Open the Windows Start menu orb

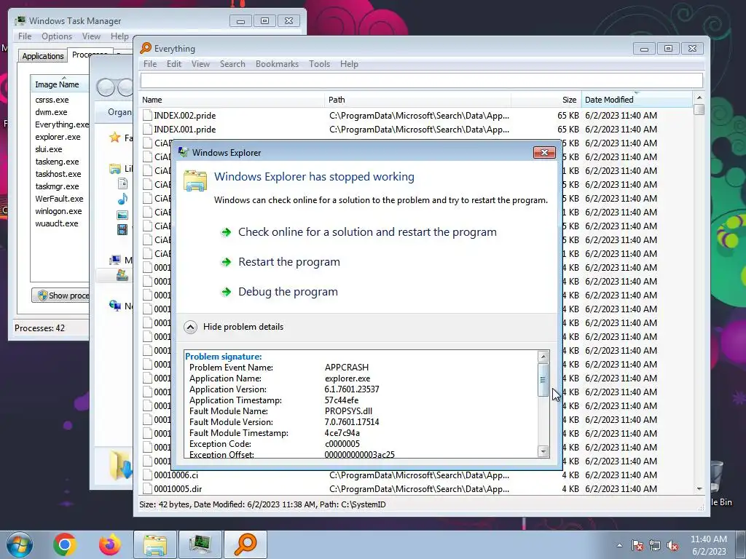[19, 544]
